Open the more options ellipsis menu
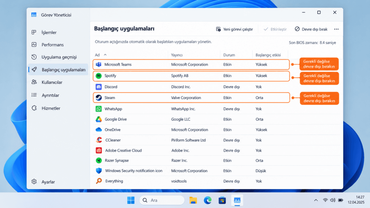370x208 pixels. click(336, 29)
